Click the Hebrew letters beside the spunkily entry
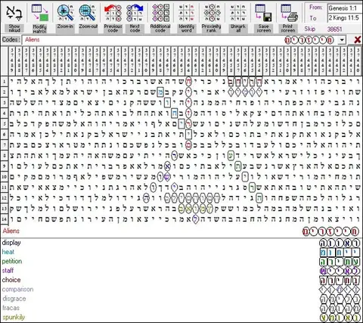The width and height of the screenshot is (363, 323). point(340,318)
